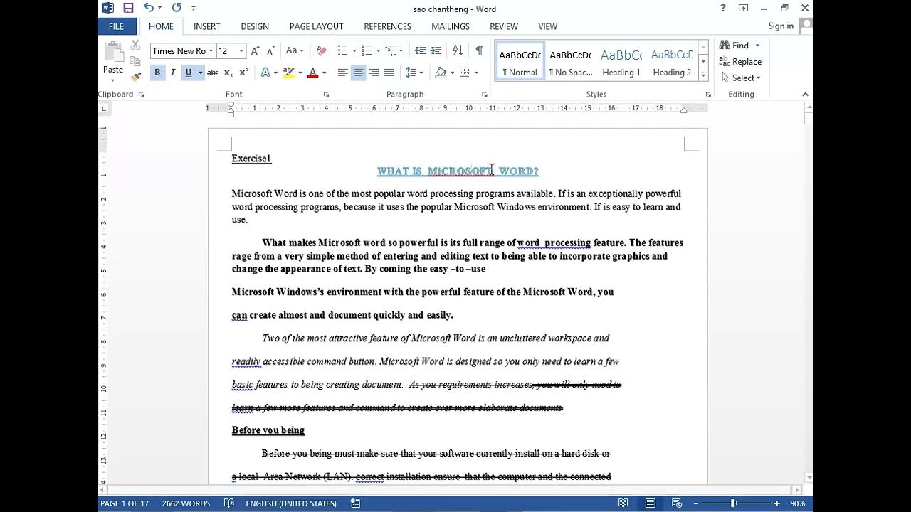
Task: Select the Format Painter brush
Action: click(135, 76)
